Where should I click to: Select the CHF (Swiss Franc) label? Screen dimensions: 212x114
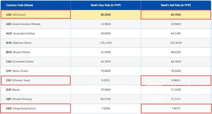(17, 71)
